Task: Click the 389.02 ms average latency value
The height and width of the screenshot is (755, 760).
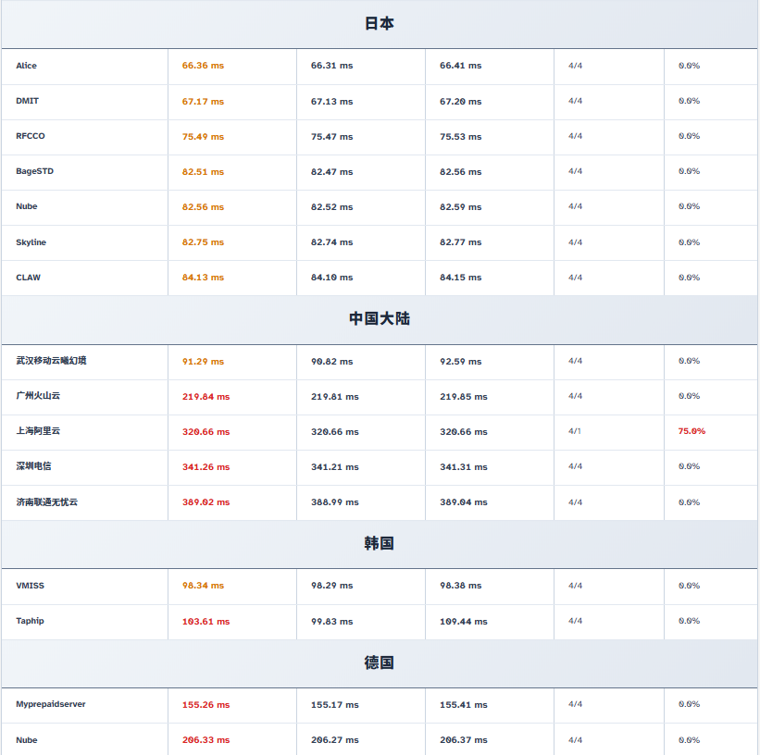Action: 206,502
